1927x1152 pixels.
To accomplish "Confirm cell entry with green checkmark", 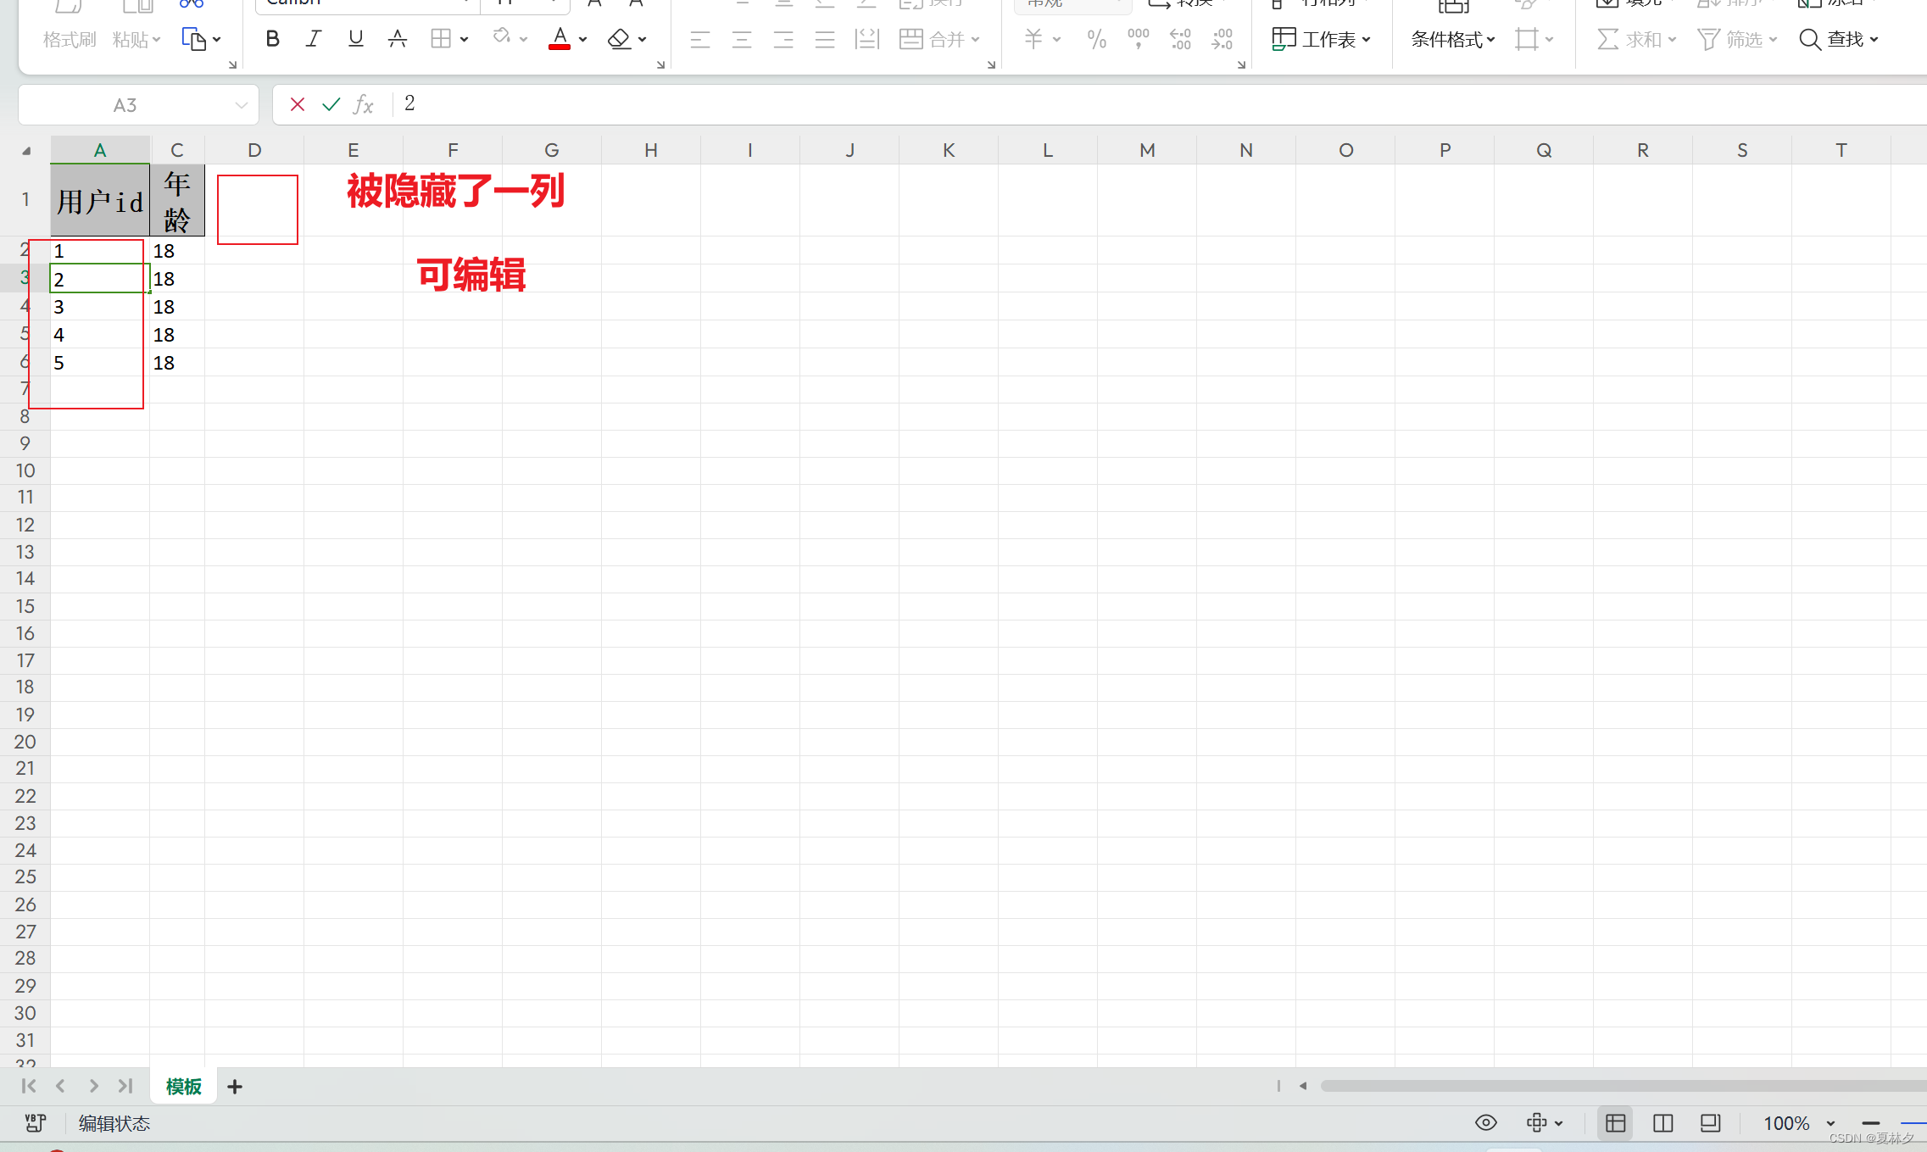I will pyautogui.click(x=331, y=104).
